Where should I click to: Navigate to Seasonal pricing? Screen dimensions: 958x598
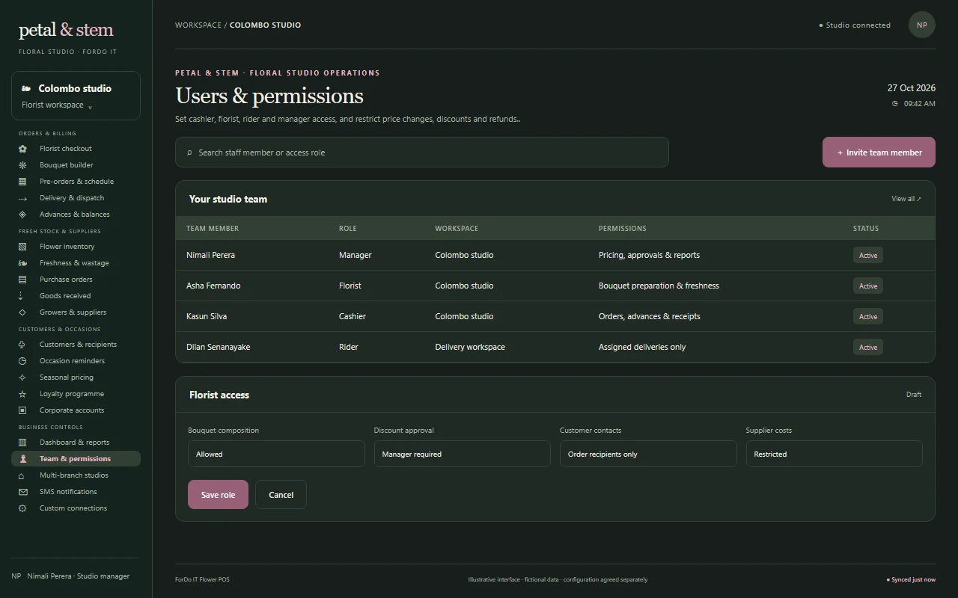[x=76, y=377]
